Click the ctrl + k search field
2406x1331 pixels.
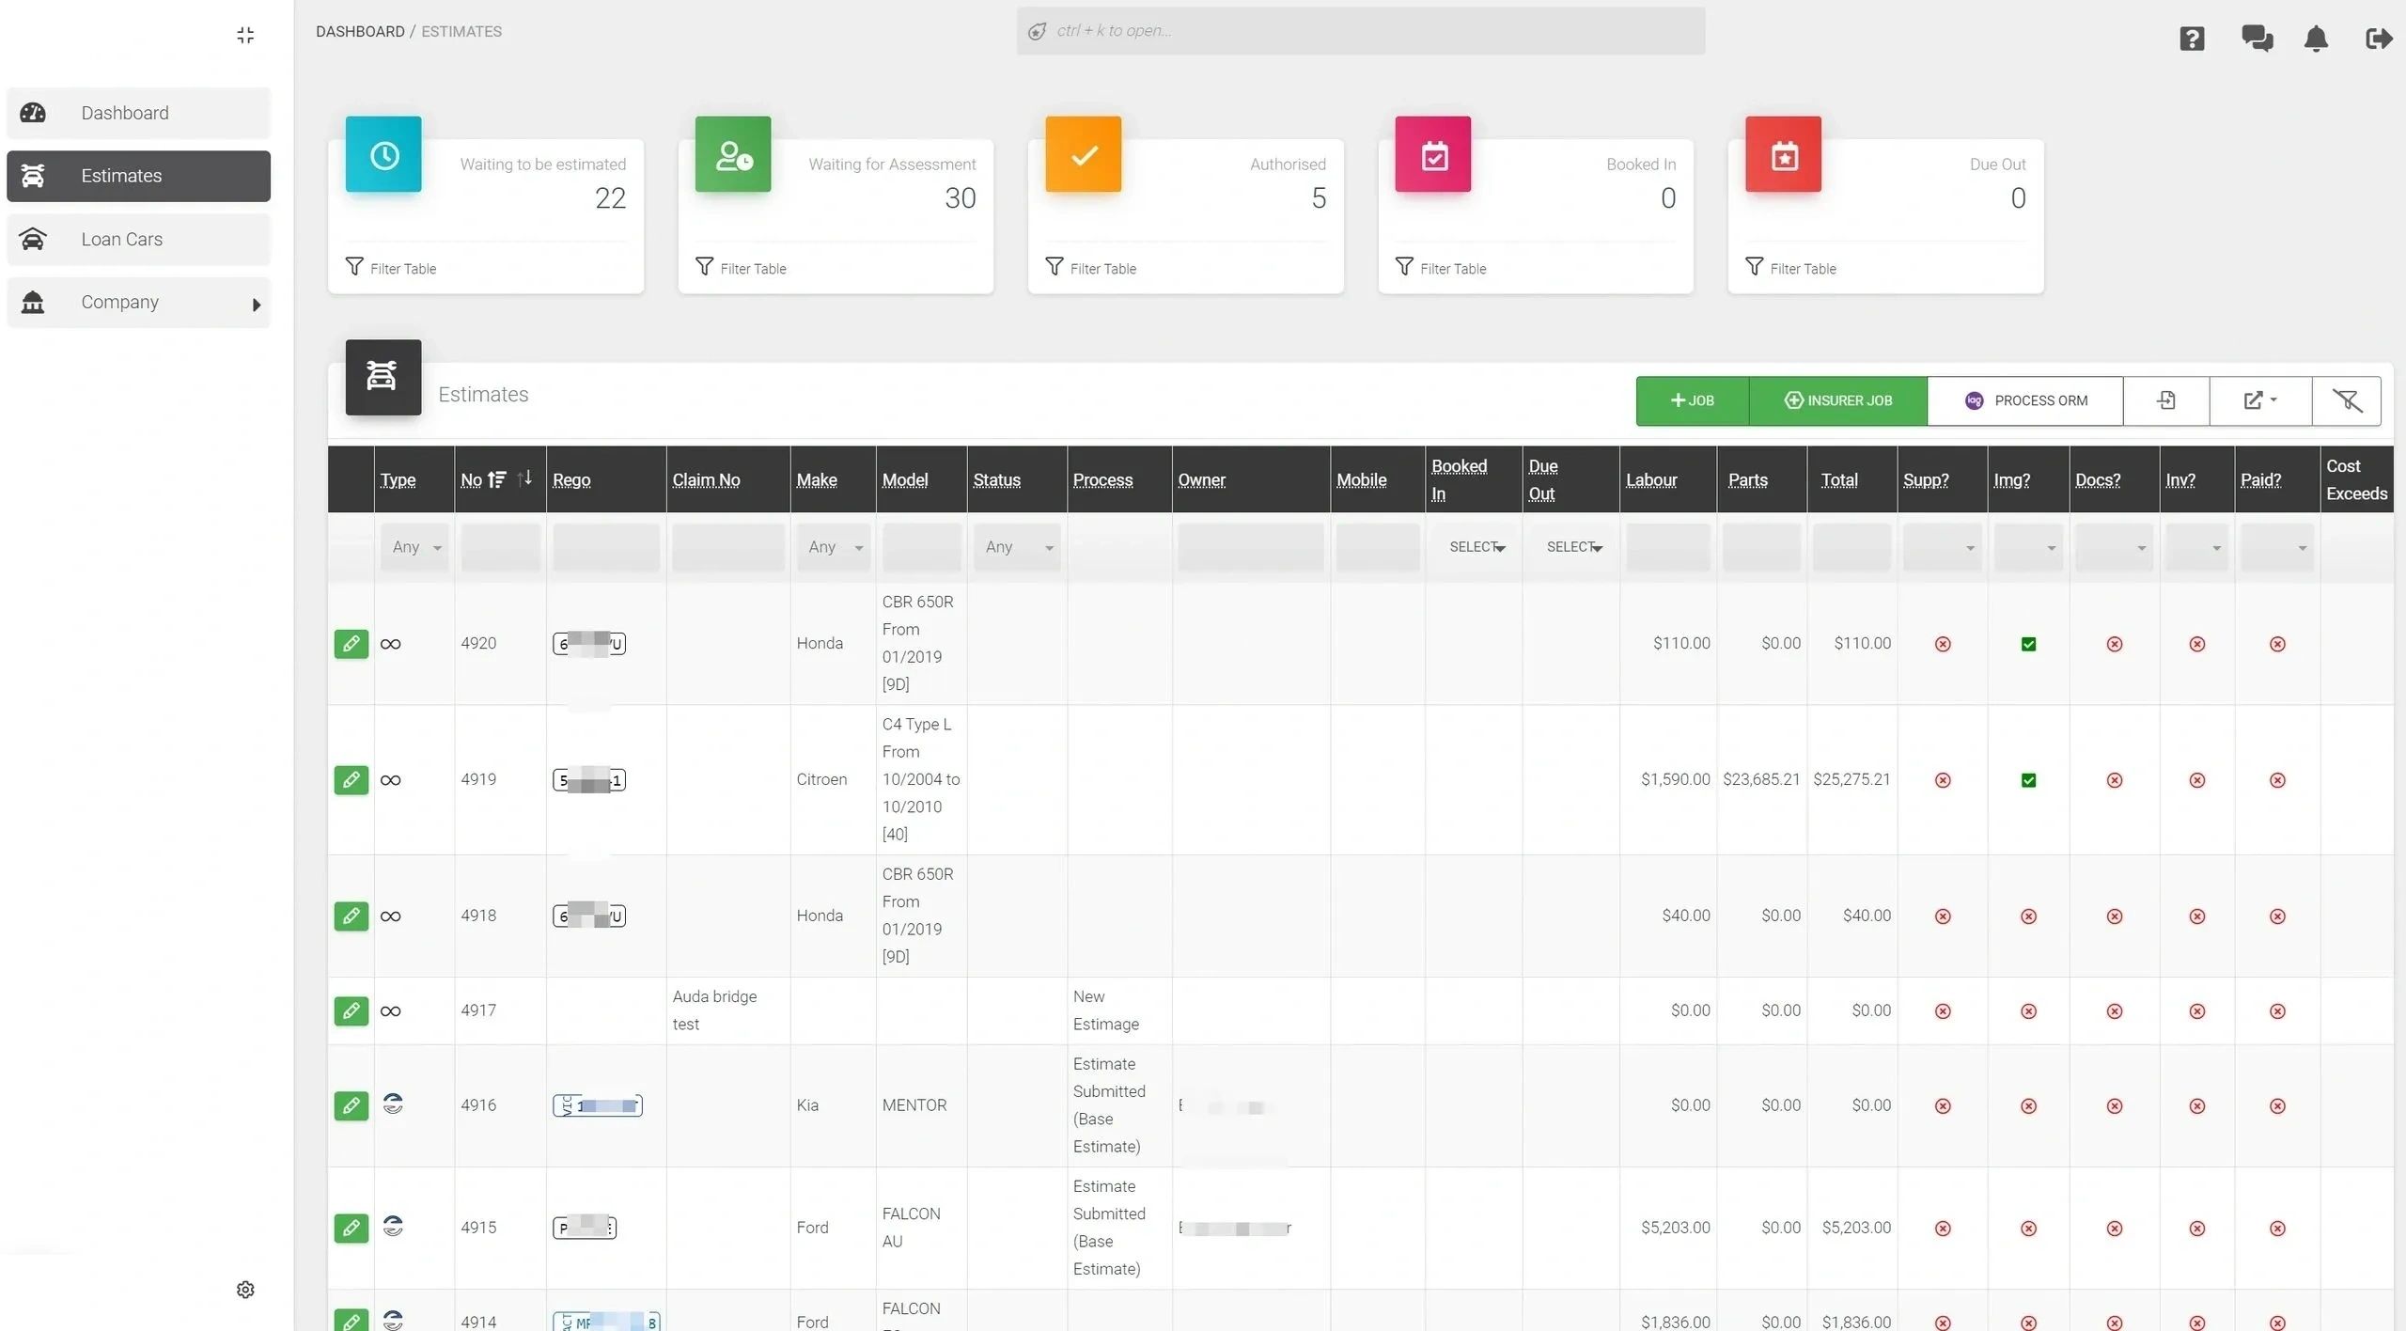1360,31
